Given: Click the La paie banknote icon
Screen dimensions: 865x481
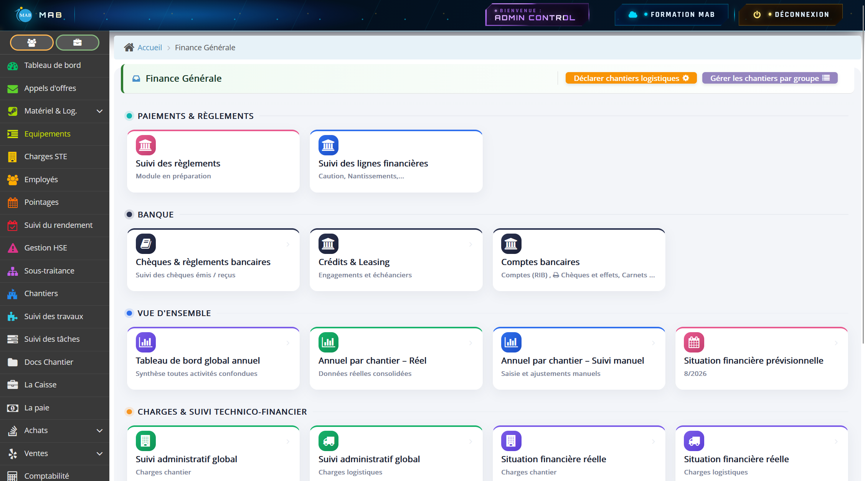Looking at the screenshot, I should (x=13, y=408).
